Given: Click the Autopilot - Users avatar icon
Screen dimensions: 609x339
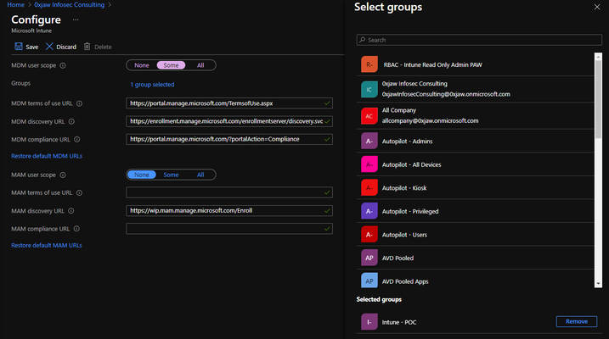Looking at the screenshot, I should click(x=369, y=235).
